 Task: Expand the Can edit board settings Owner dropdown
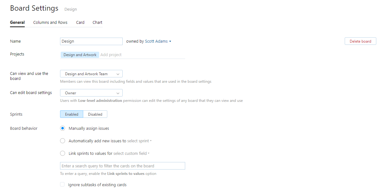click(91, 93)
